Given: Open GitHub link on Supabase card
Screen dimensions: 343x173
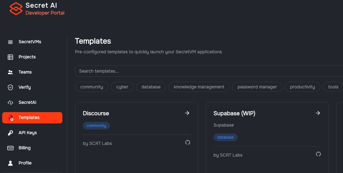Looking at the screenshot, I should coord(318,154).
